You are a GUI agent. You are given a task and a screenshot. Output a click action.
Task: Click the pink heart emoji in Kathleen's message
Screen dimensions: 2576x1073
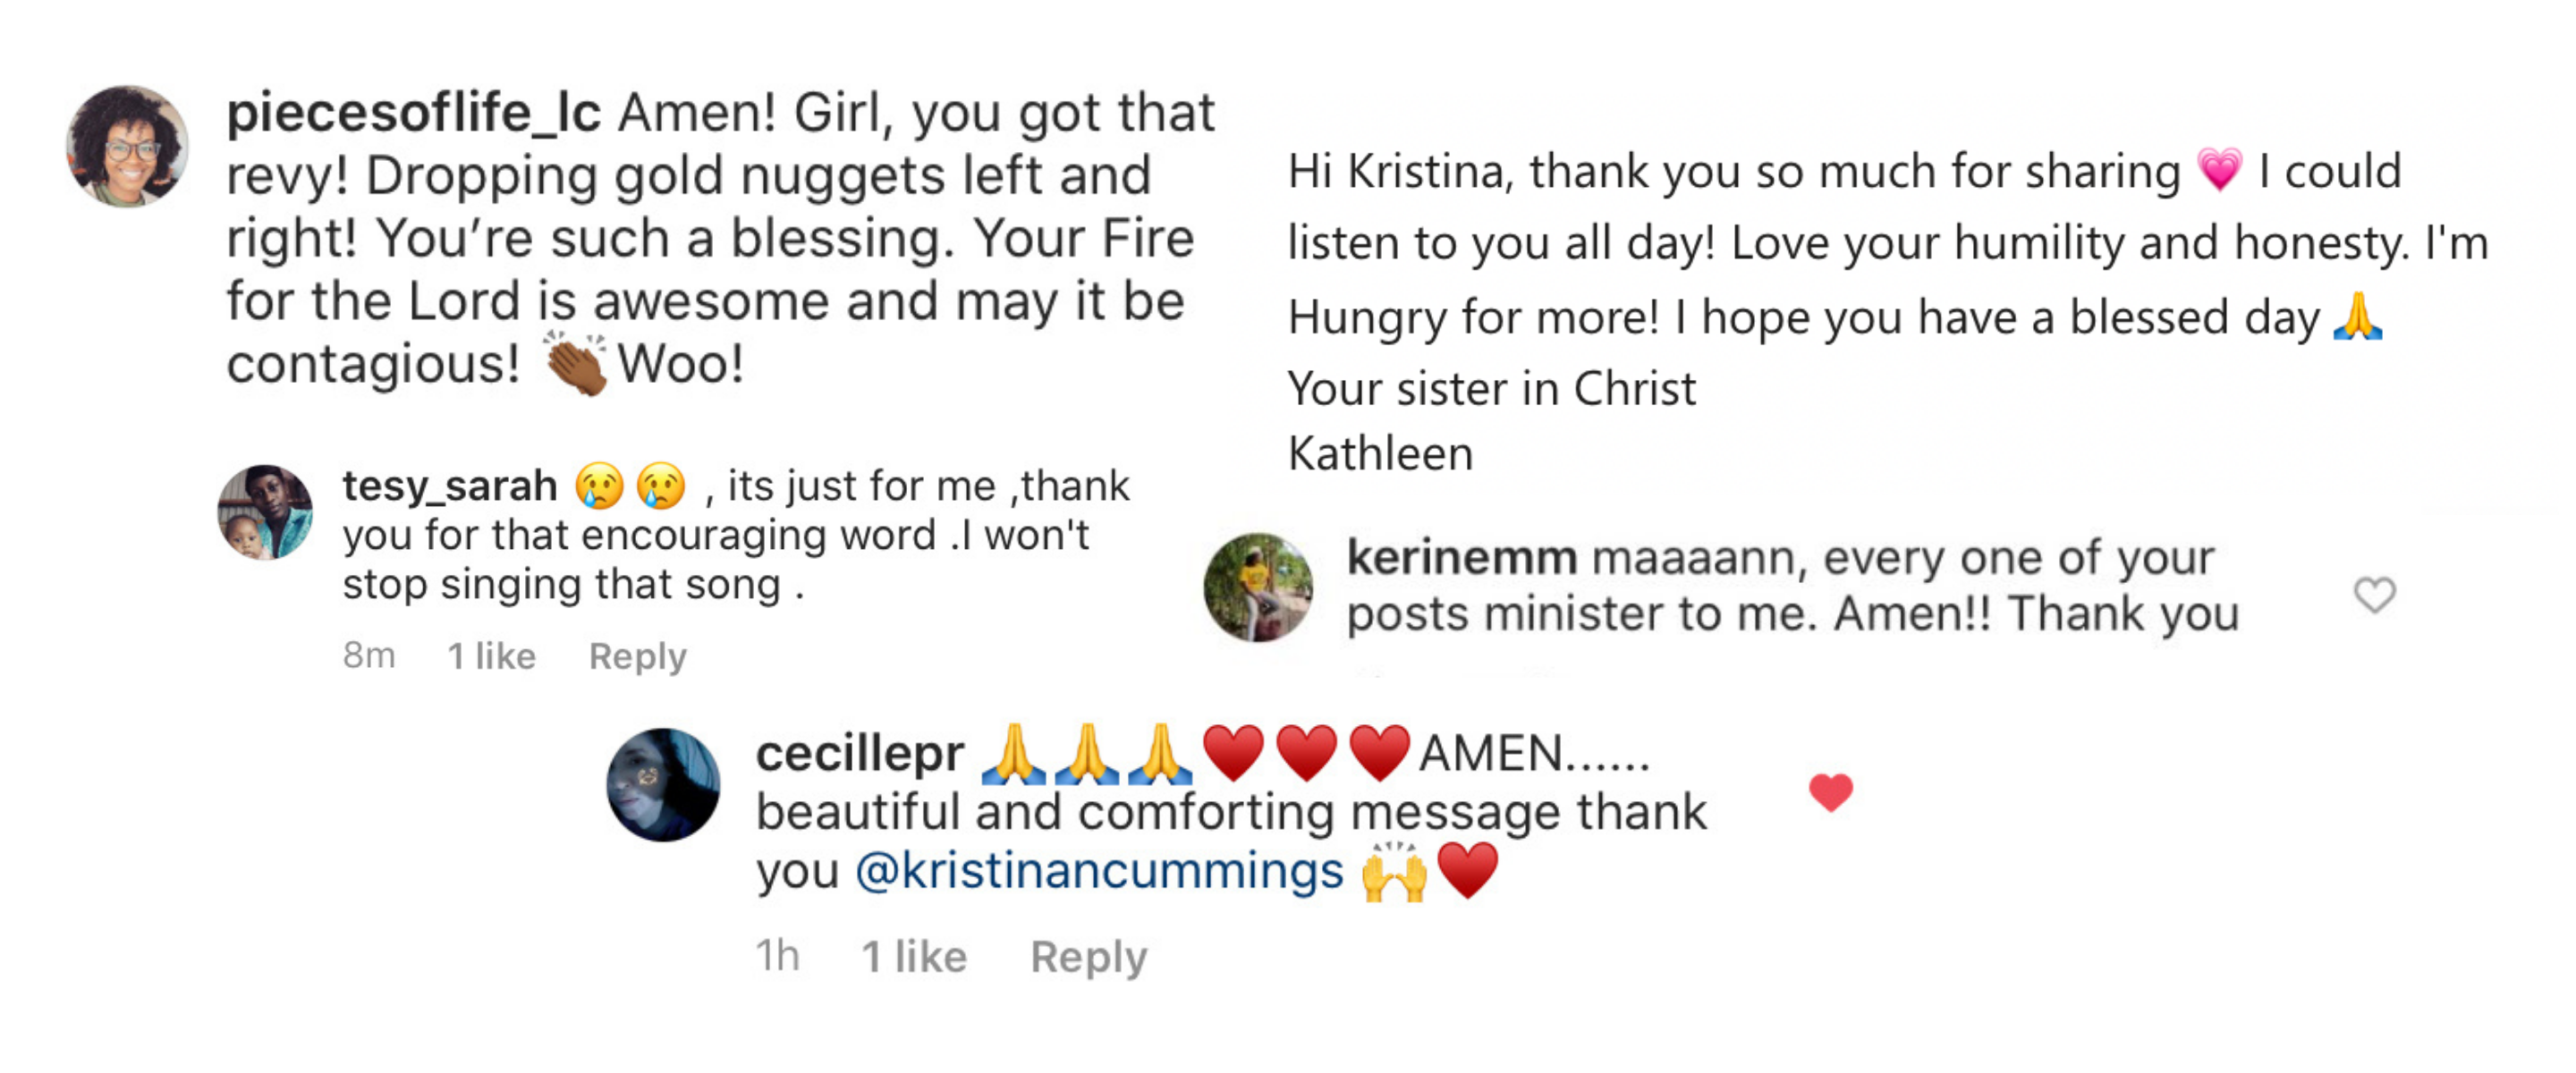2219,170
